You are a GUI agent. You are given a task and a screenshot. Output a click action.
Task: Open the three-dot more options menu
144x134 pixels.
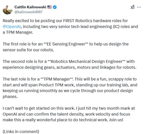coord(139,7)
